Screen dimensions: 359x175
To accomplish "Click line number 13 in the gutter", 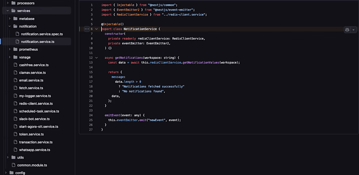I will [91, 63].
